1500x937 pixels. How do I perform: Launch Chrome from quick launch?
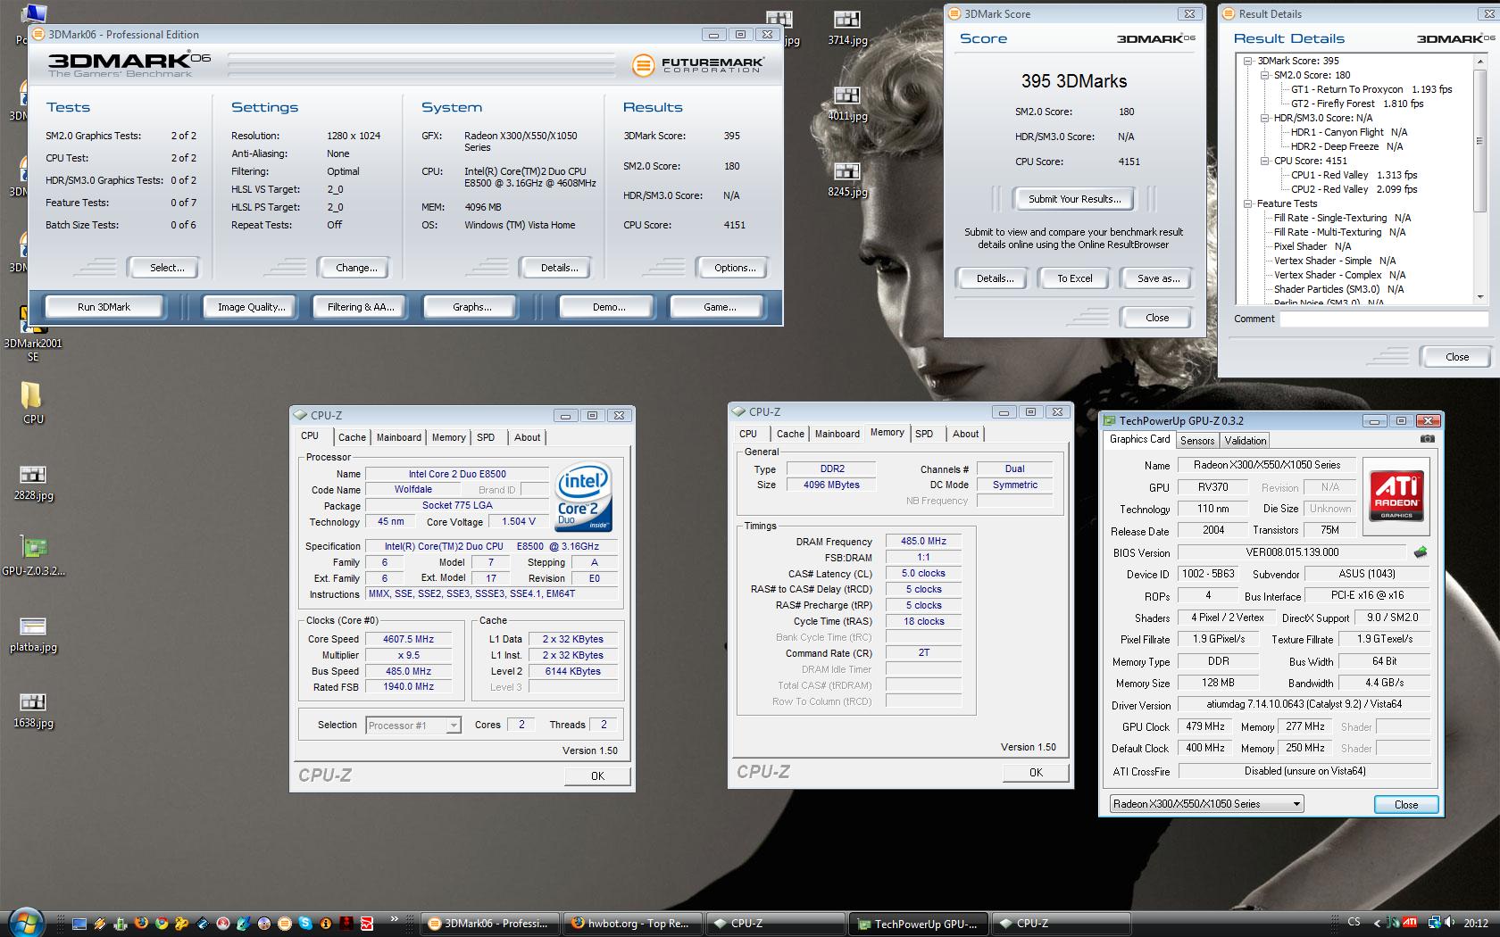pos(162,923)
